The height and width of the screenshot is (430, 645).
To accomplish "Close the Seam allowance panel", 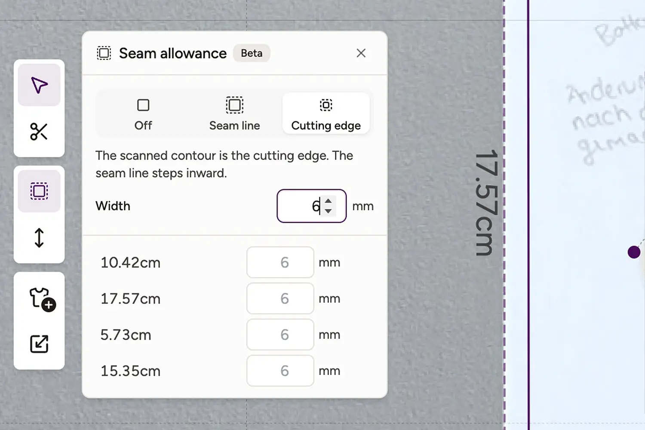I will pyautogui.click(x=361, y=53).
